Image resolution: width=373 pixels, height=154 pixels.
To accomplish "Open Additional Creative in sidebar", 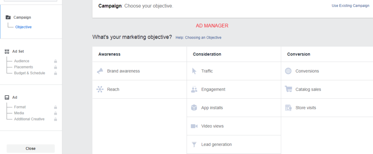I will (29, 119).
